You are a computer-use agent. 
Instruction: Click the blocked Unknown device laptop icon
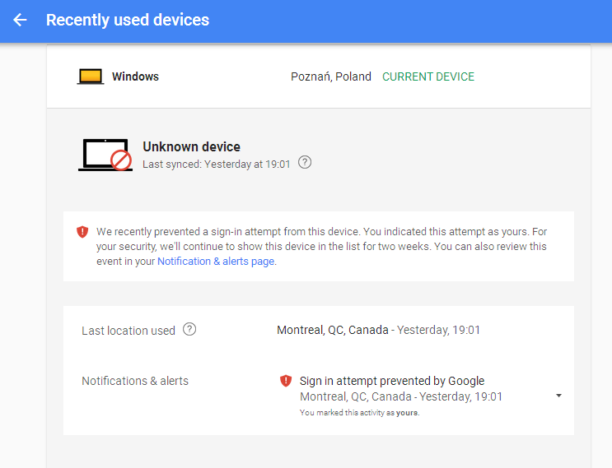click(105, 155)
